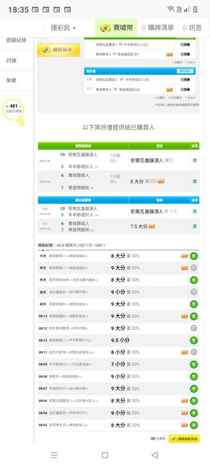
Task: Open the 運彩民 dropdown menu
Action: tap(63, 28)
